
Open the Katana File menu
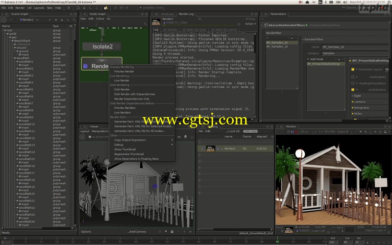3,8
